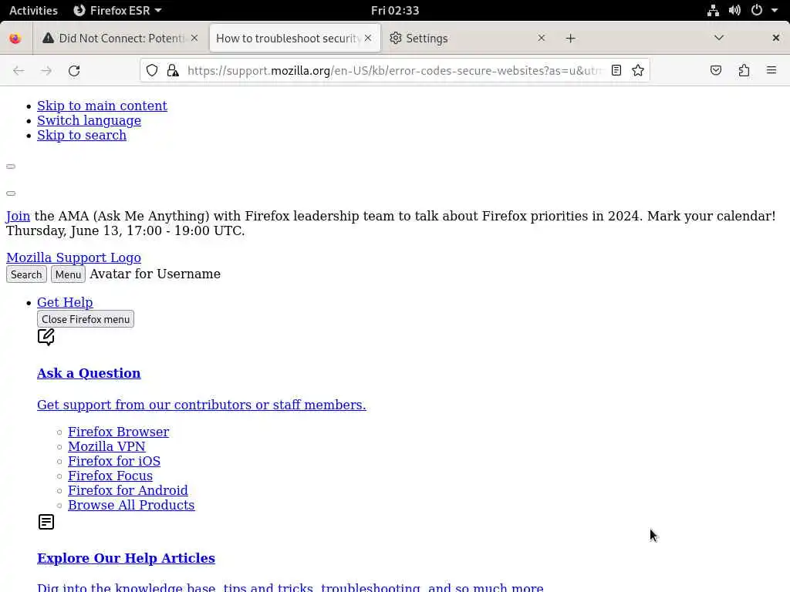This screenshot has width=790, height=592.
Task: Click Firefox for Android link
Action: 128,490
